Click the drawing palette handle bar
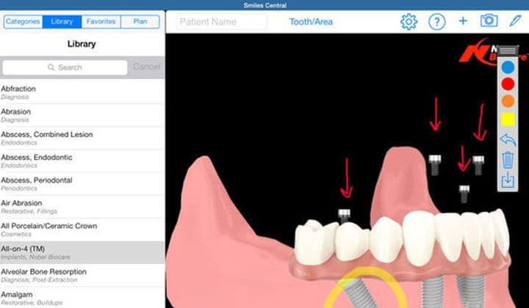529x308 pixels. (x=508, y=51)
